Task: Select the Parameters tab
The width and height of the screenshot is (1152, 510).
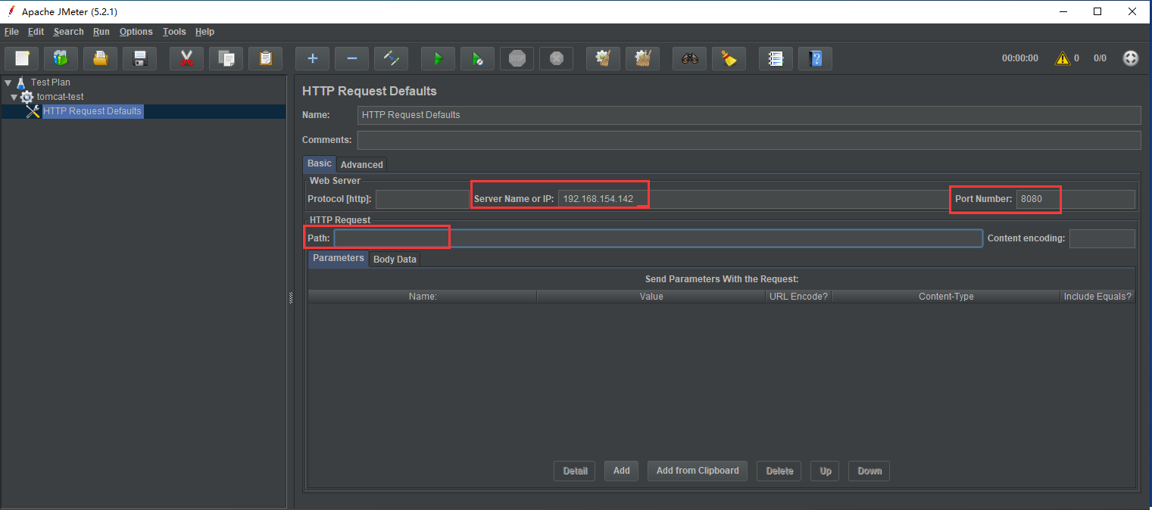Action: tap(339, 258)
